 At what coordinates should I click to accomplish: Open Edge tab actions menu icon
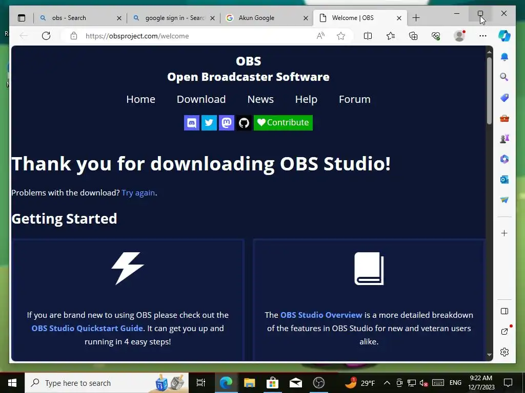[x=22, y=18]
